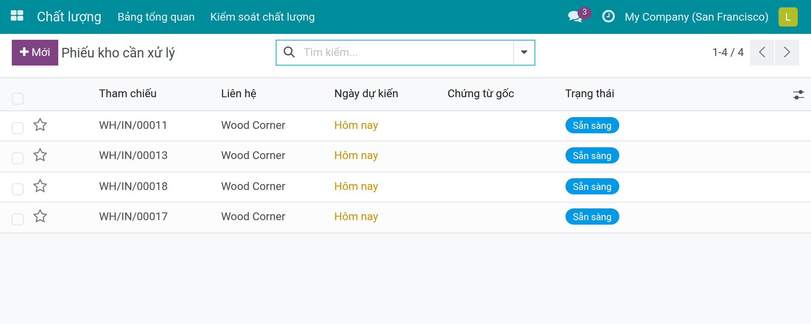Open the apps grid home menu
Screen dimensions: 811x324
click(x=17, y=16)
